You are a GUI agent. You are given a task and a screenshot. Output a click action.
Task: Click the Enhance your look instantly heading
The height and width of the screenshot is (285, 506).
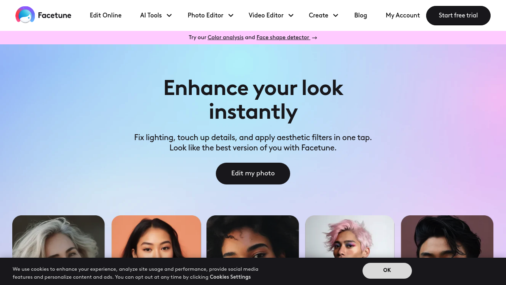pyautogui.click(x=253, y=100)
